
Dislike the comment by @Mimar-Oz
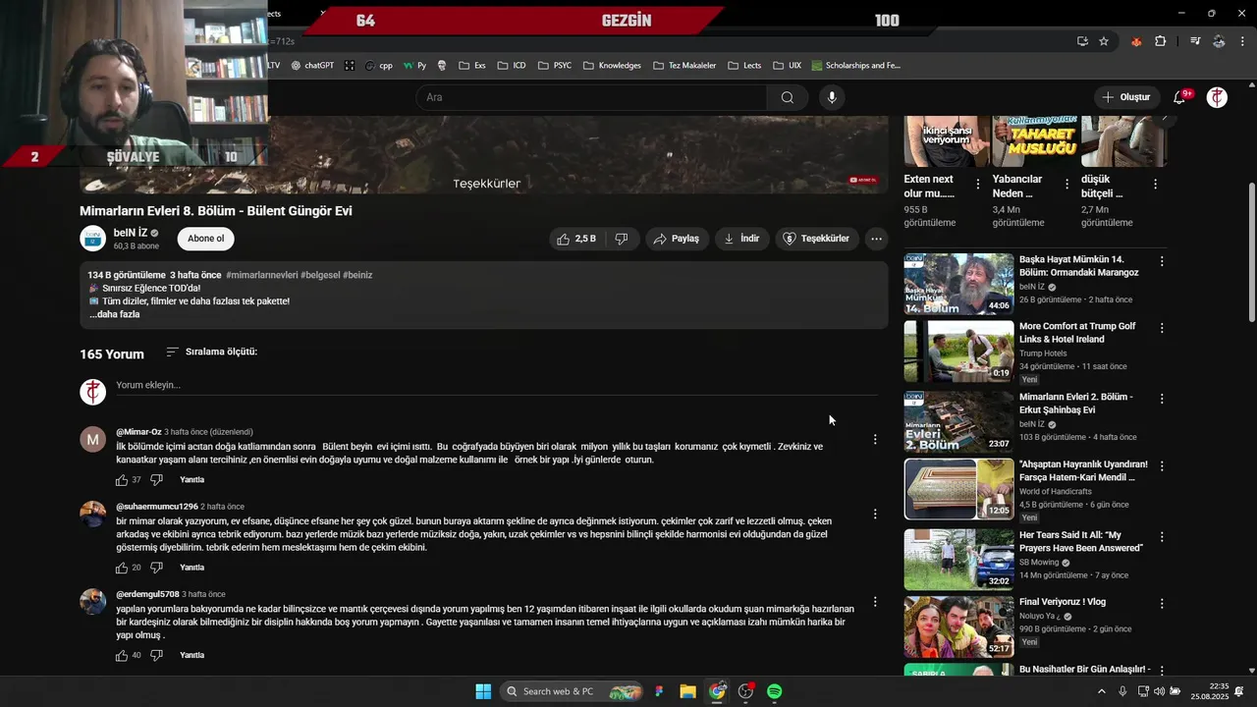[x=156, y=480]
